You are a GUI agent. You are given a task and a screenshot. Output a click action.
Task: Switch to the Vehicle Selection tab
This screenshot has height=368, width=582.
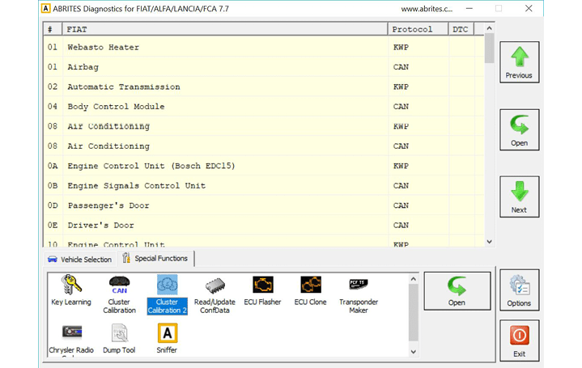click(79, 260)
